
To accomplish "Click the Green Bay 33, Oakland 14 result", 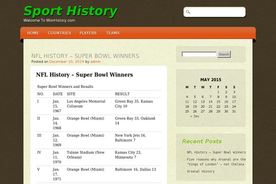I will [135, 121].
